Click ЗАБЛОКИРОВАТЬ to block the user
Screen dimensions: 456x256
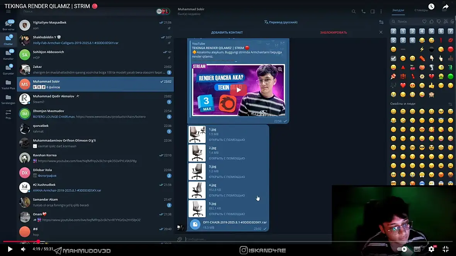point(333,32)
